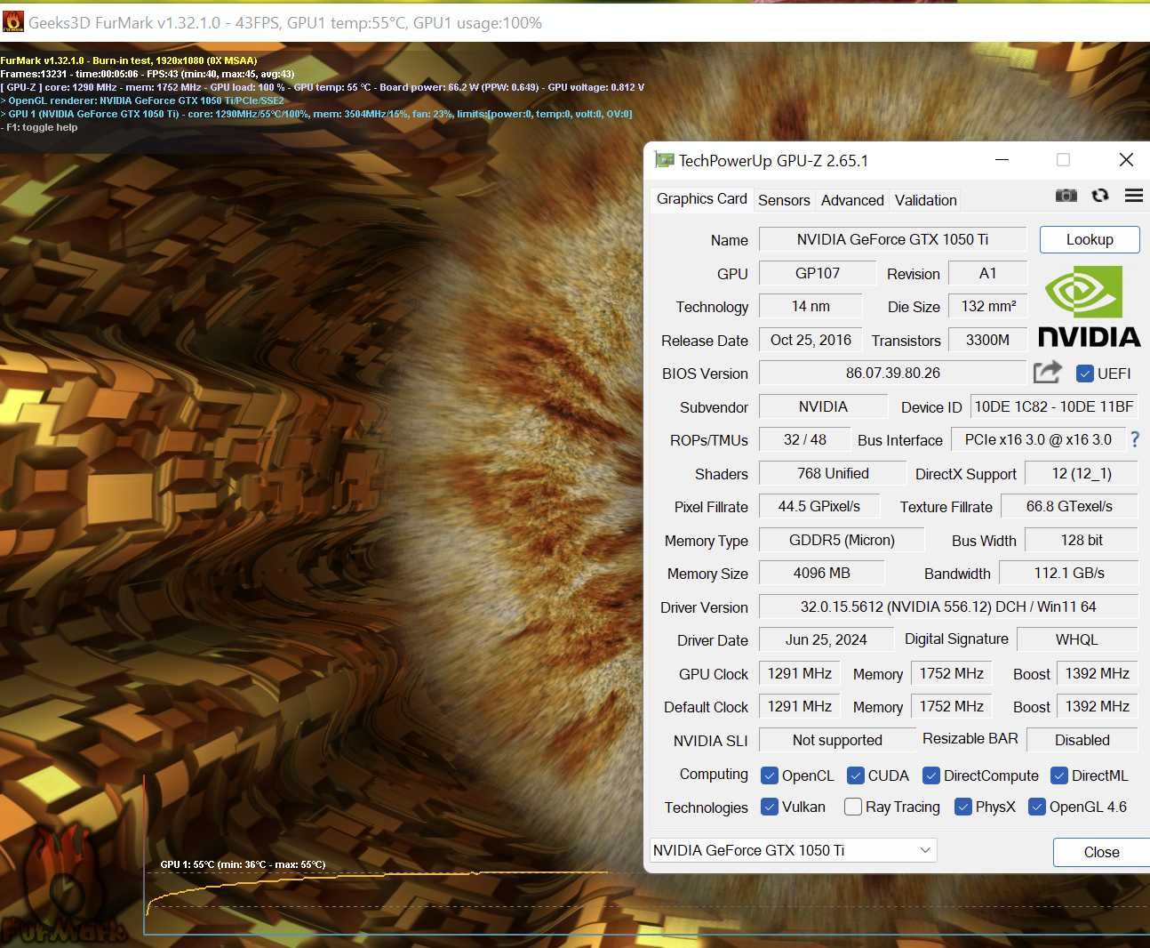This screenshot has width=1150, height=948.
Task: Click the Bus Interface question mark
Action: point(1135,439)
